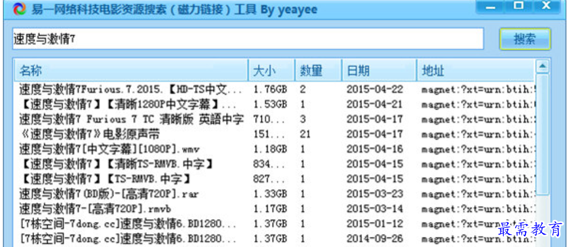The width and height of the screenshot is (567, 247).
Task: Select row 速度与激情7Furious.7.2015.【HD-TS中文...
Action: (274, 89)
